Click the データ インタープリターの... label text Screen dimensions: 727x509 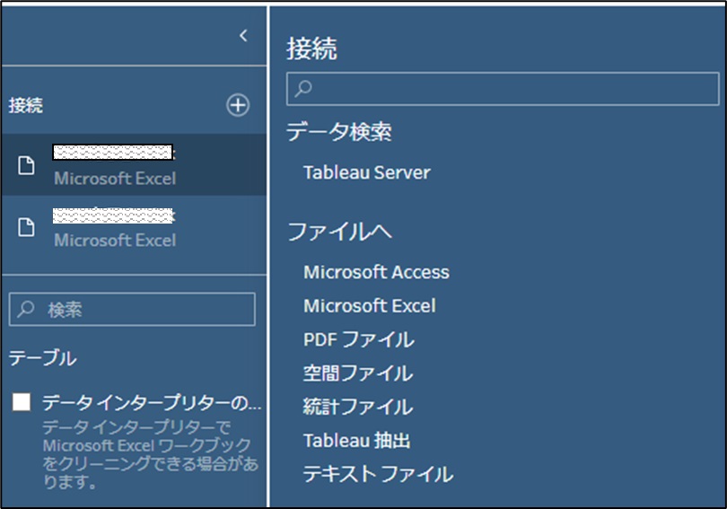(x=152, y=402)
